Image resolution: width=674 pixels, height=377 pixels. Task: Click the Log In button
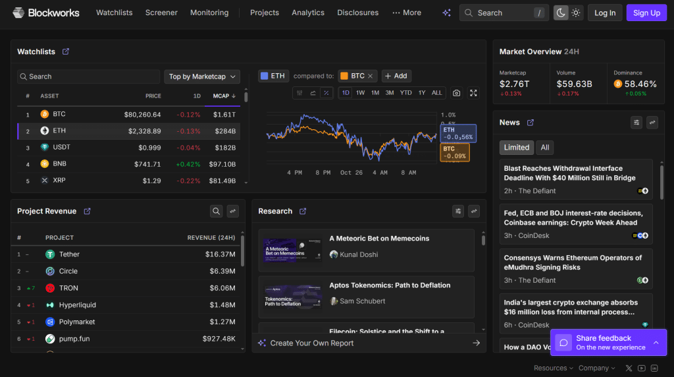(605, 13)
